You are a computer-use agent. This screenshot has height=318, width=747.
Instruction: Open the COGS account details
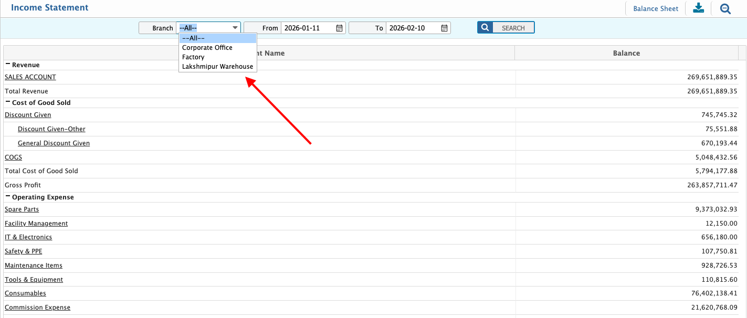(13, 157)
